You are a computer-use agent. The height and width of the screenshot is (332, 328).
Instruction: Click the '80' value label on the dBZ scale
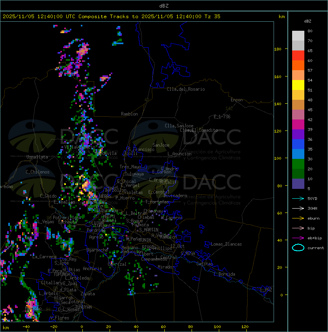pyautogui.click(x=310, y=31)
